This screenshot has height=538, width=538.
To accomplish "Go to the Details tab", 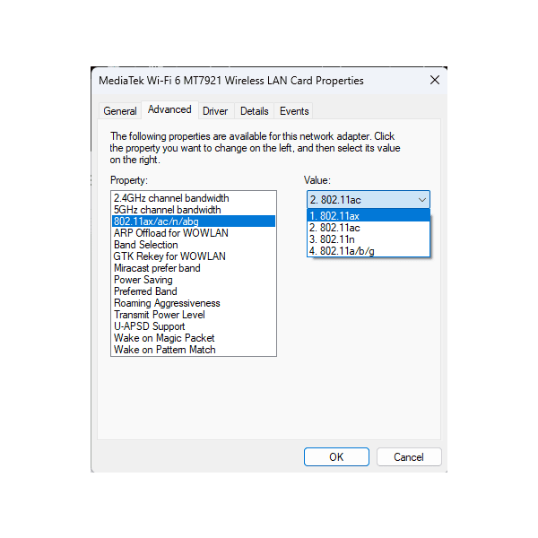I will click(255, 111).
